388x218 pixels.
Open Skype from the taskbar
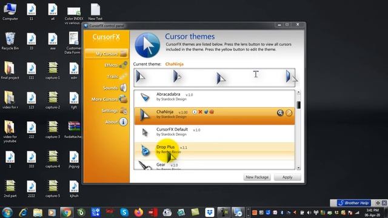point(124,213)
